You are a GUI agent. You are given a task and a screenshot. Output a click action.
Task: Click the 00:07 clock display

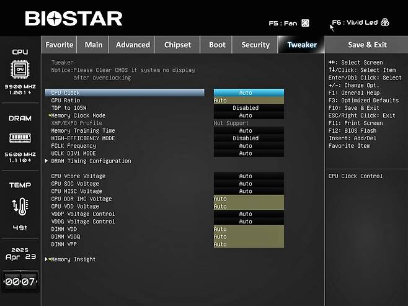click(20, 282)
